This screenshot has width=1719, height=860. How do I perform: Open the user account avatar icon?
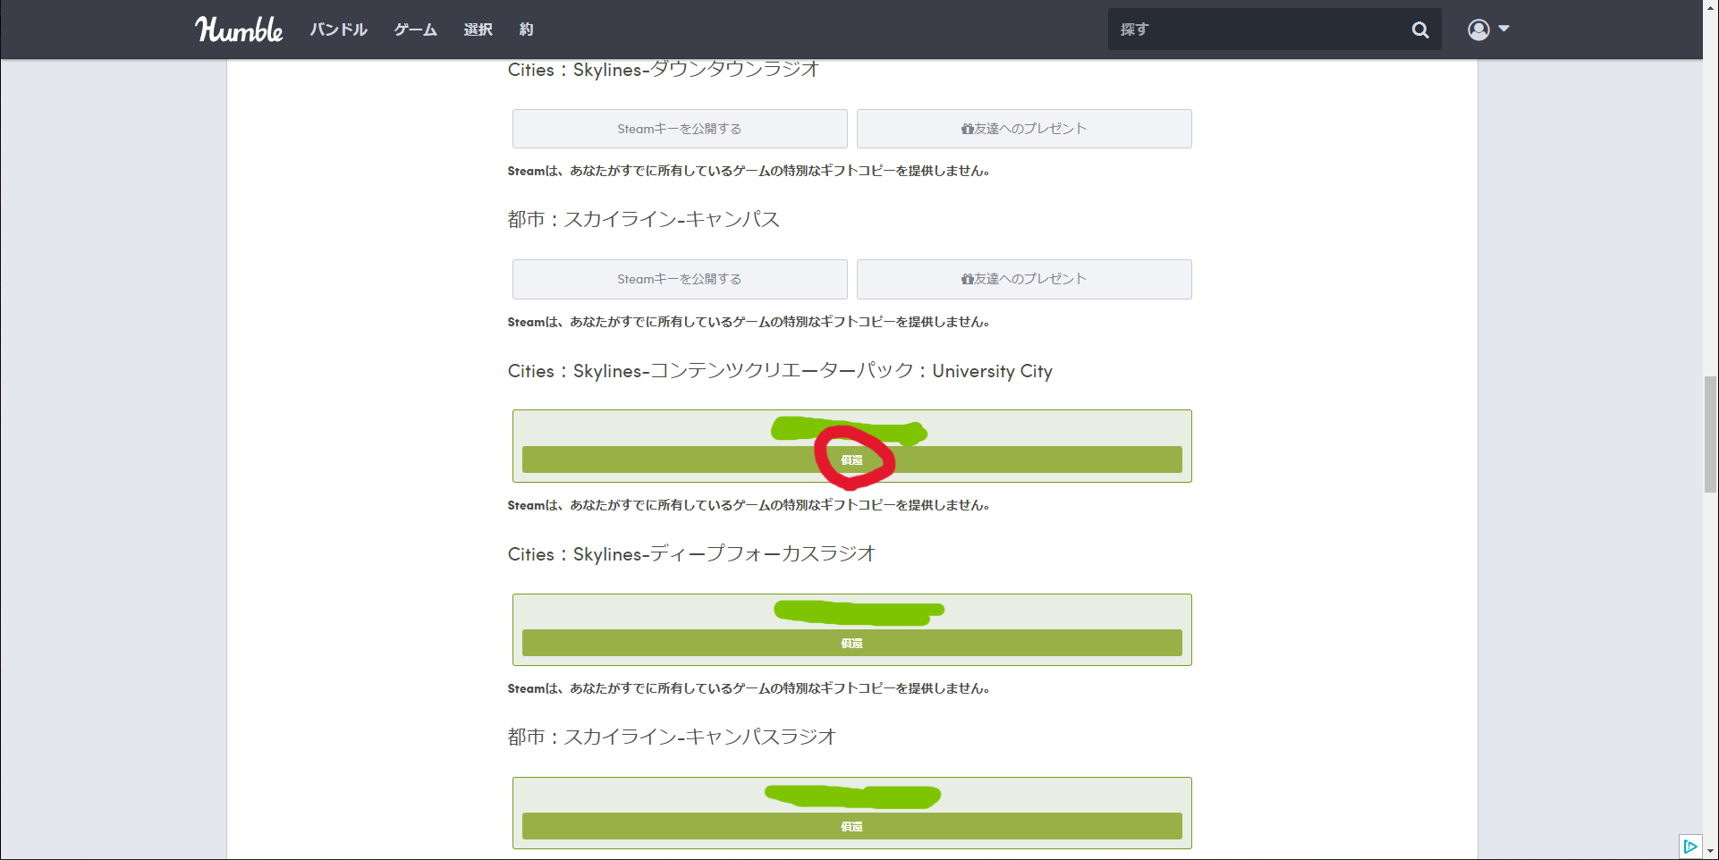pos(1478,30)
